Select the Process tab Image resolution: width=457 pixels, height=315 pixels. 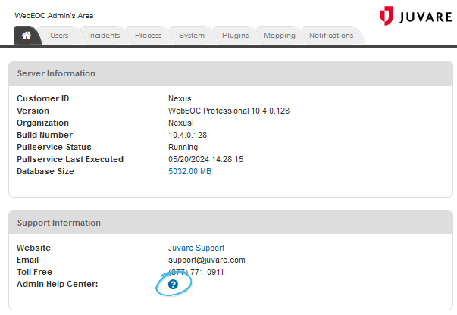click(148, 36)
